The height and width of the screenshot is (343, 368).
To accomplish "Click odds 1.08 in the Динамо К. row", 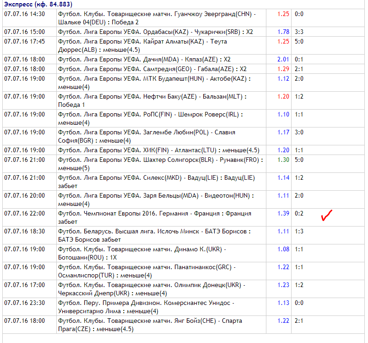I will pos(283,249).
